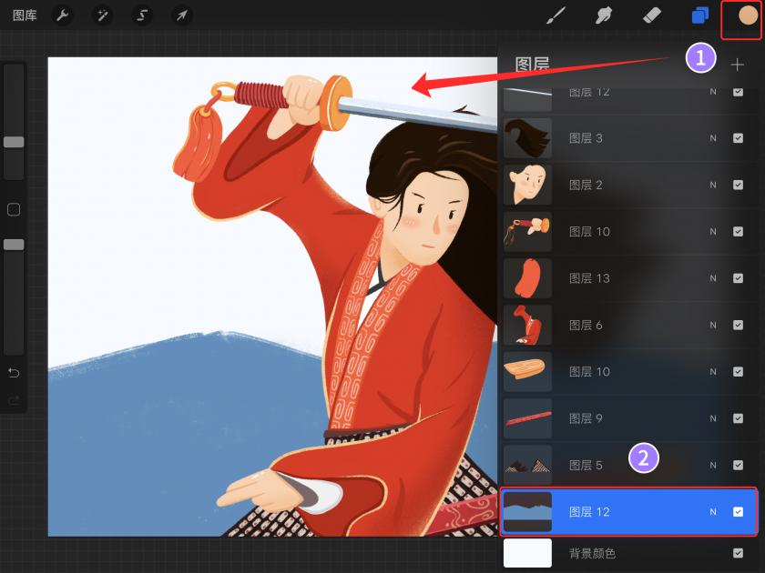The width and height of the screenshot is (765, 573).
Task: Open blend mode N for highlighted 图层 12
Action: 713,512
